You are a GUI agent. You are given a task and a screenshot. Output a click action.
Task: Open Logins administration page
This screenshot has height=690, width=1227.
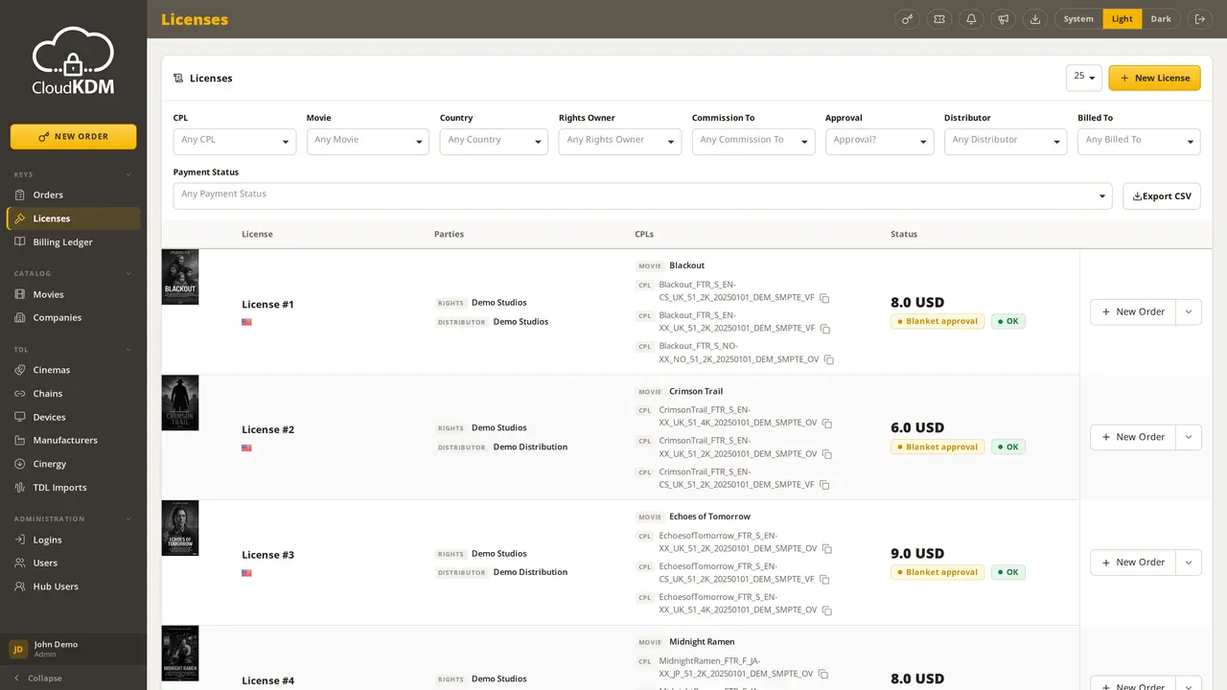pyautogui.click(x=73, y=540)
